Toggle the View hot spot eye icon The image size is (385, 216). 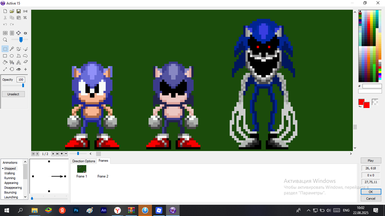(18, 69)
